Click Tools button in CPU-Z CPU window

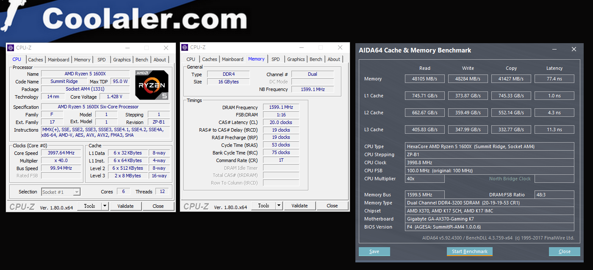[x=89, y=206]
